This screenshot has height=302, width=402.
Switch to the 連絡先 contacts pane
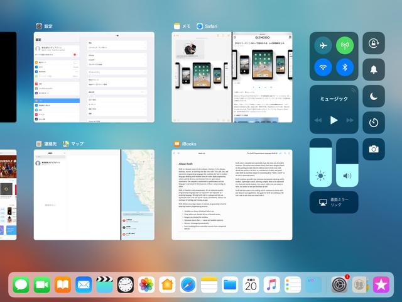coord(77,194)
